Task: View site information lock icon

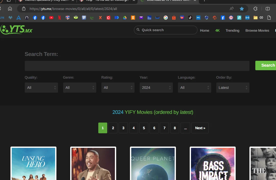Action: [24, 9]
